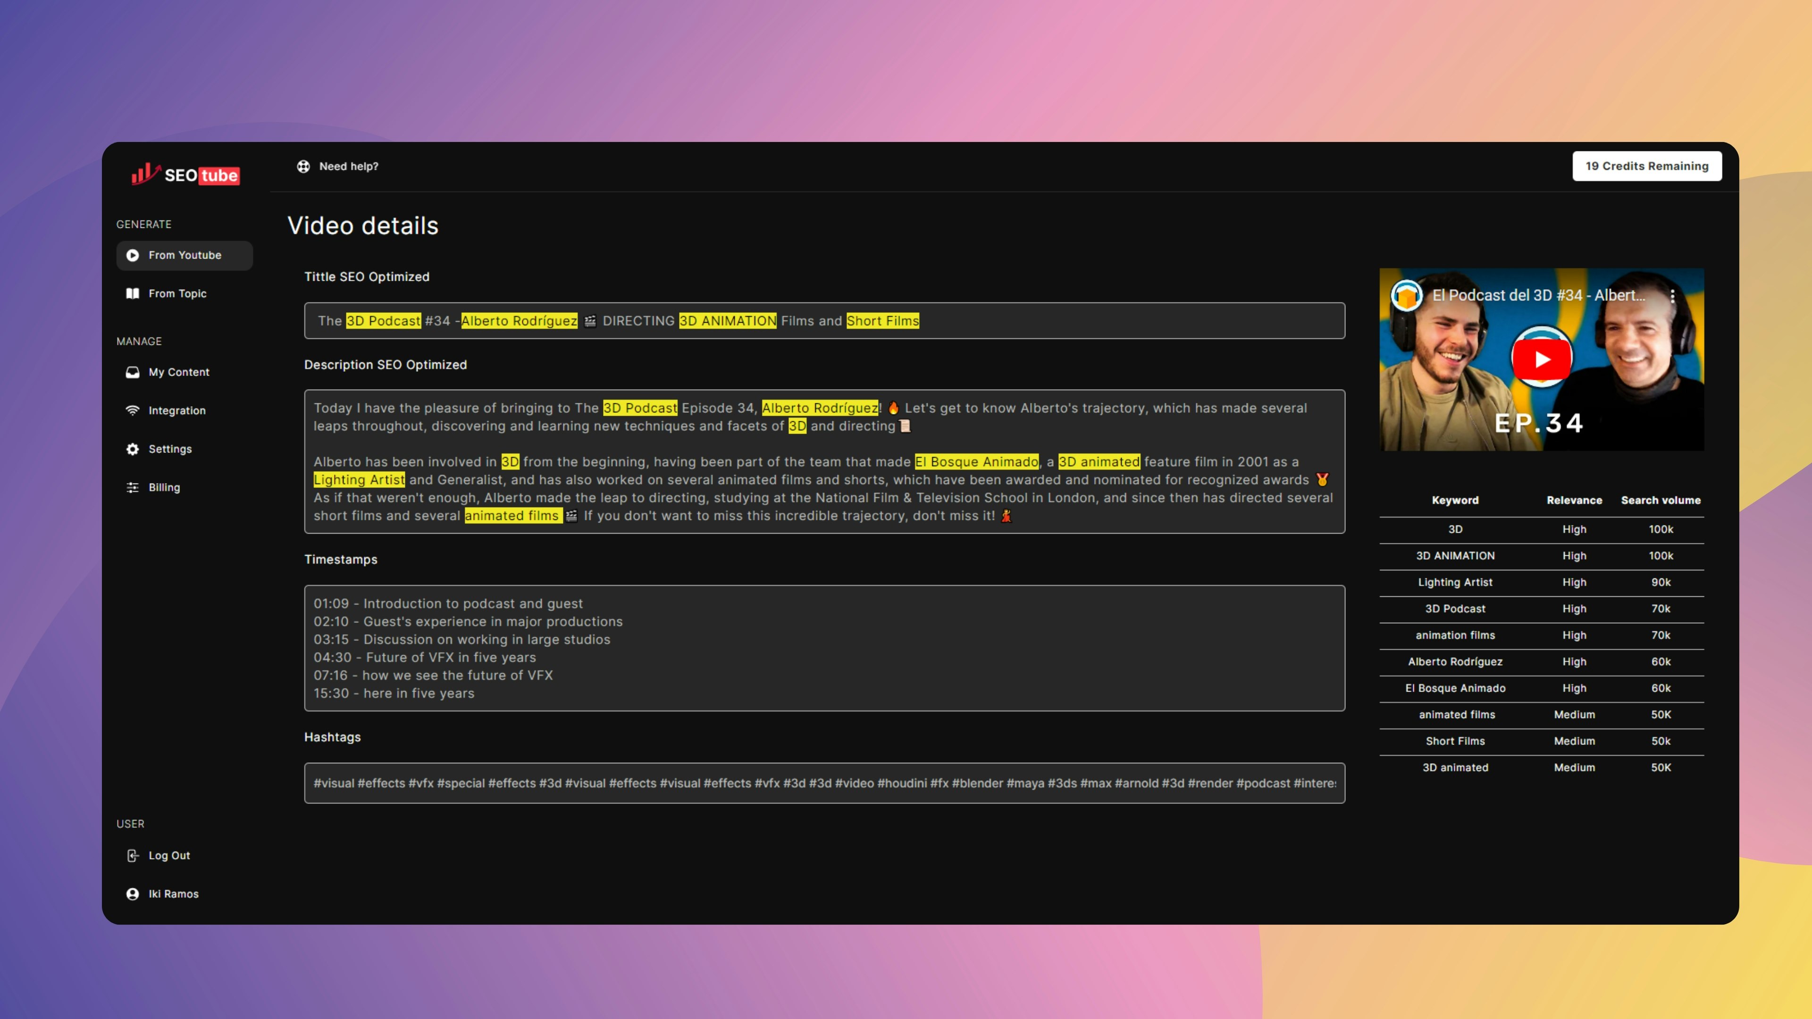1812x1019 pixels.
Task: Click the From Topic book icon
Action: [x=132, y=293]
